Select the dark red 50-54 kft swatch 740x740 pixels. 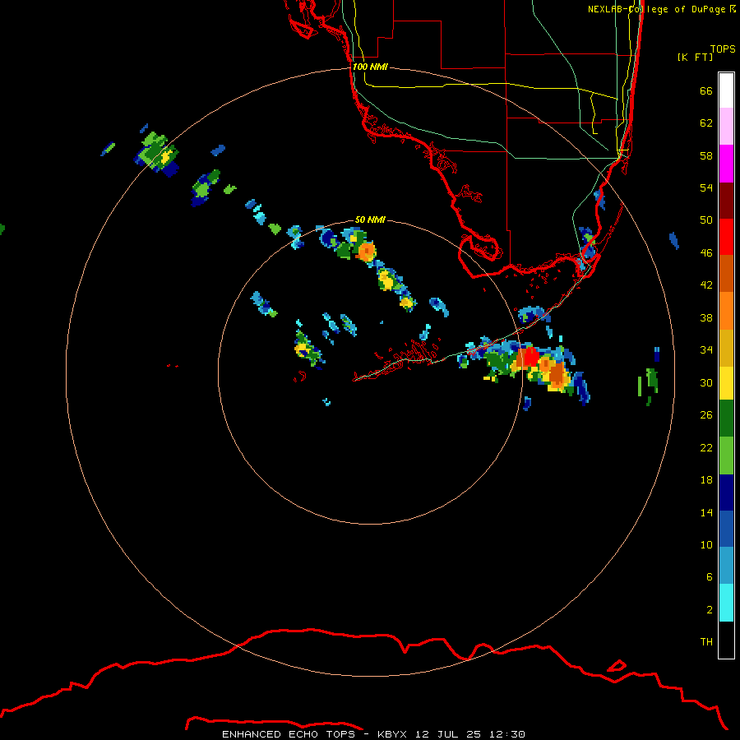click(726, 201)
